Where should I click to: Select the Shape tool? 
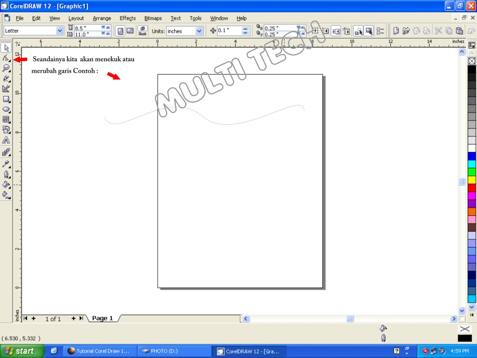(6, 58)
